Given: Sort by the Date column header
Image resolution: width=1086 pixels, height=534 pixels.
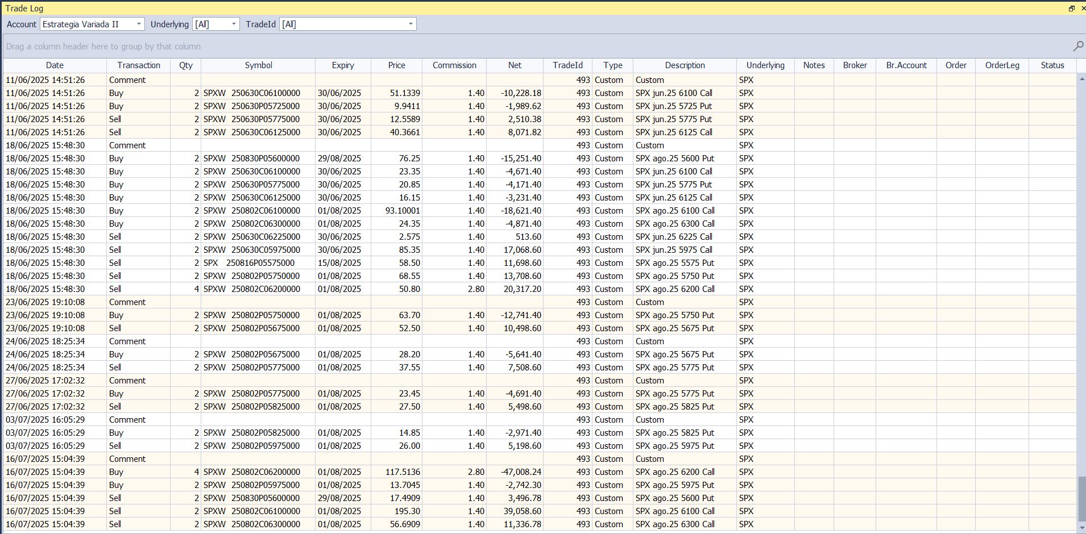Looking at the screenshot, I should pos(55,65).
